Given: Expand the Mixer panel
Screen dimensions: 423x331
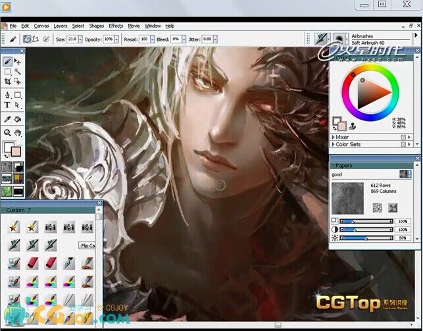Looking at the screenshot, I should (334, 138).
